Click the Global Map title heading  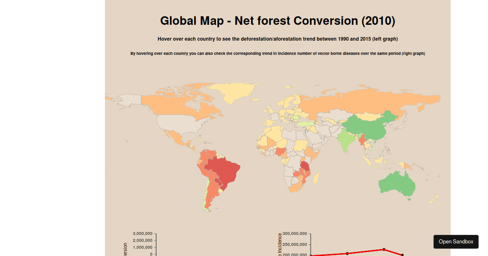[277, 21]
